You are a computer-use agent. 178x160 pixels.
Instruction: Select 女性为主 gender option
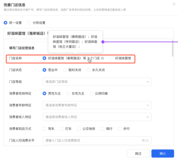(68, 93)
